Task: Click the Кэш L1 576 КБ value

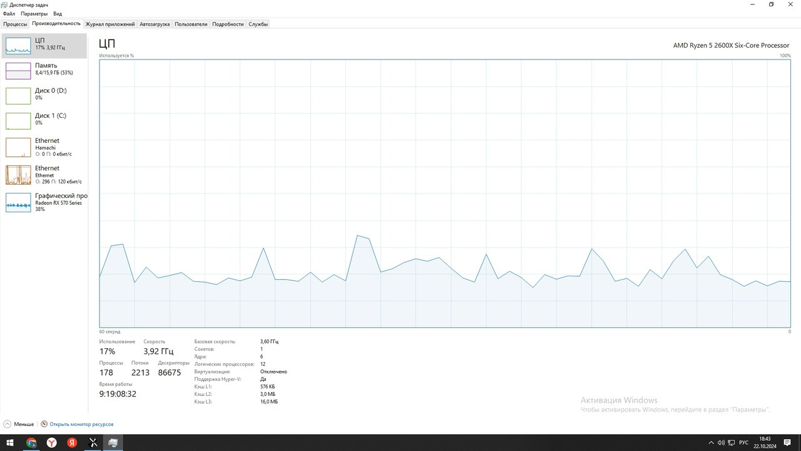Action: pos(267,386)
